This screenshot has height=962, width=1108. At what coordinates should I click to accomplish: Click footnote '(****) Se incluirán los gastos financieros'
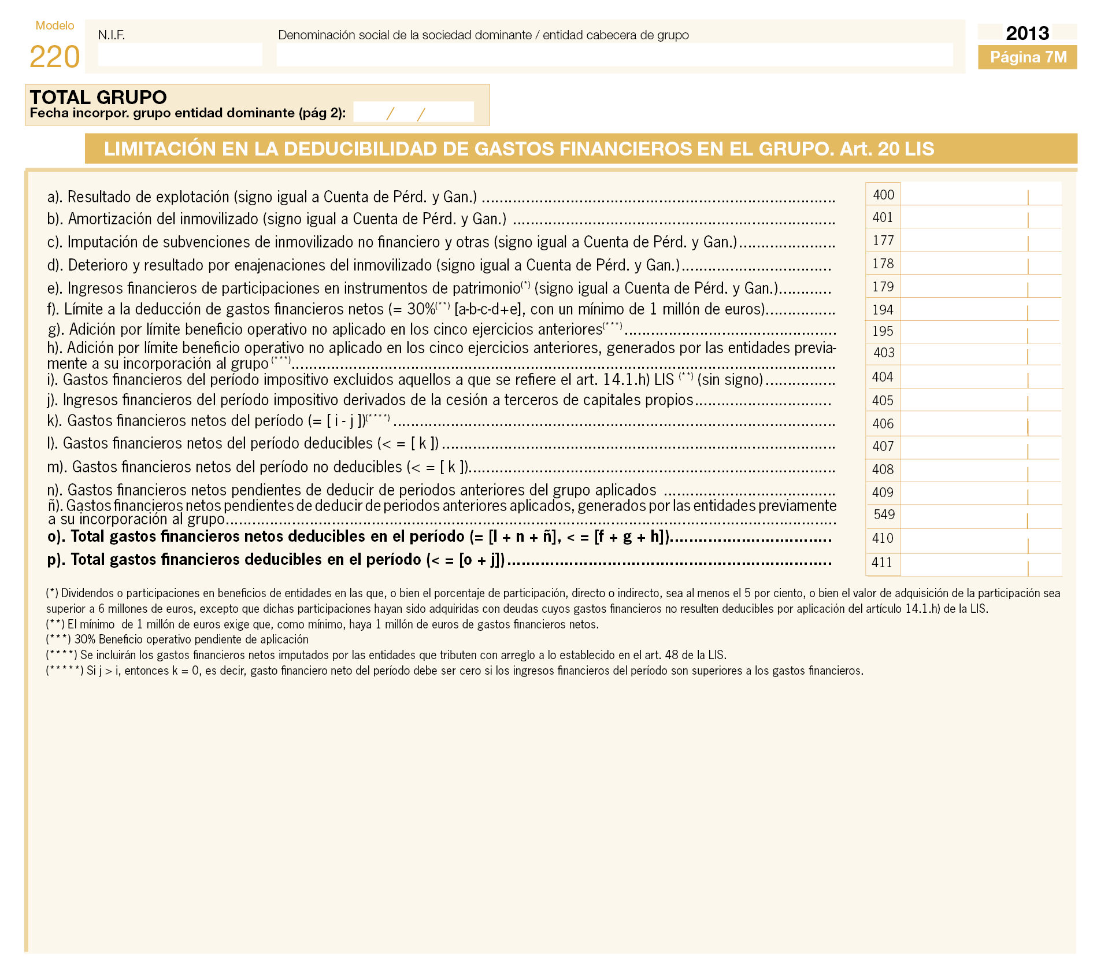[x=386, y=655]
